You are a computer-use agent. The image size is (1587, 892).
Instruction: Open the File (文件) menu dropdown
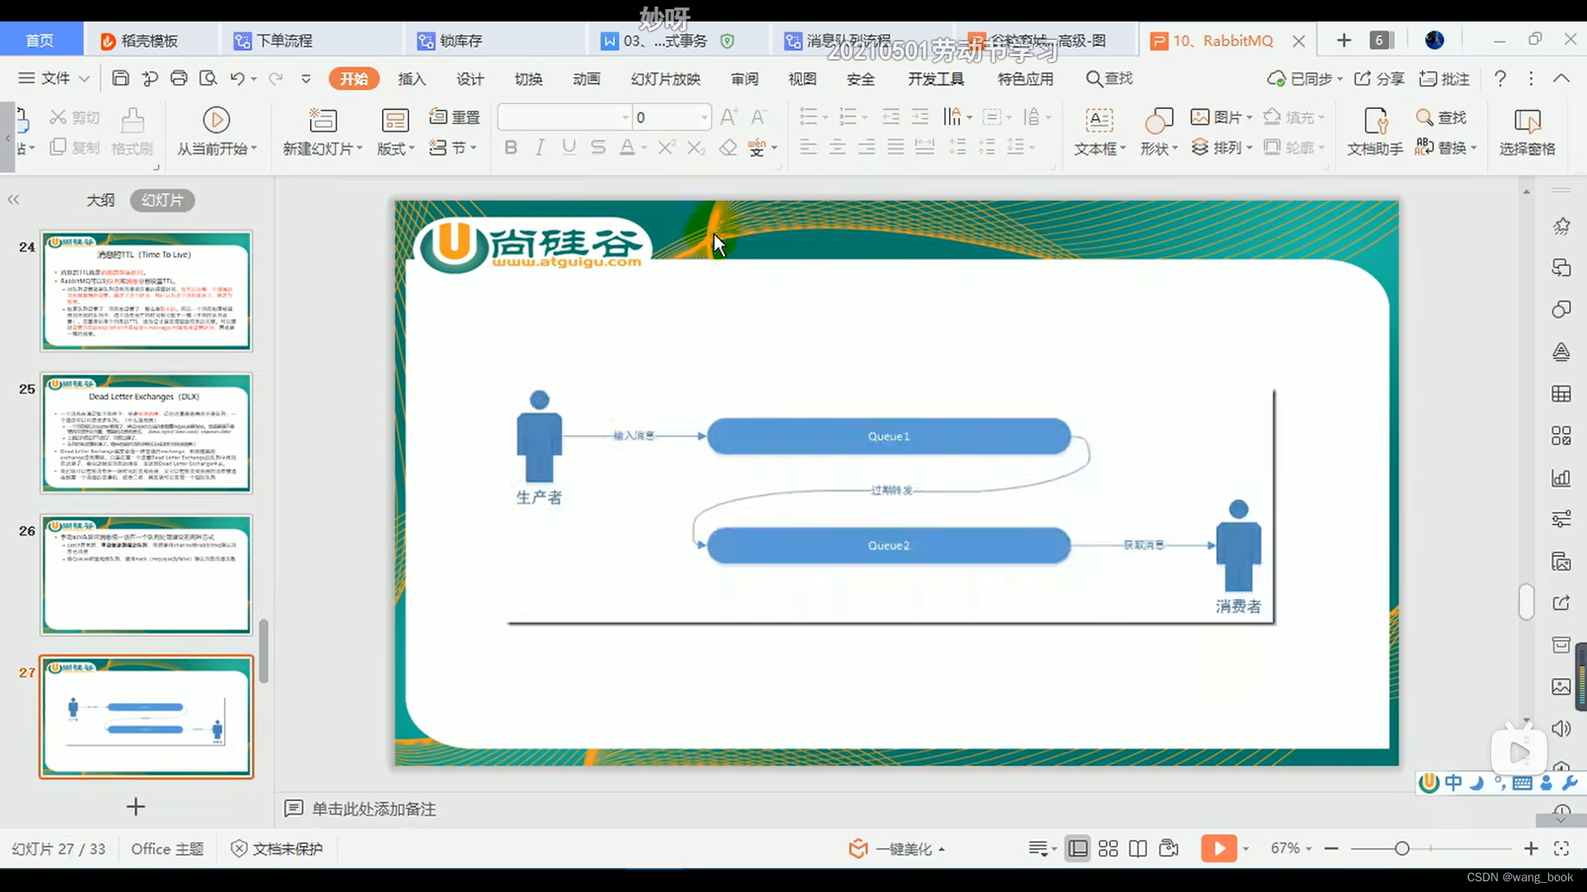pos(54,78)
